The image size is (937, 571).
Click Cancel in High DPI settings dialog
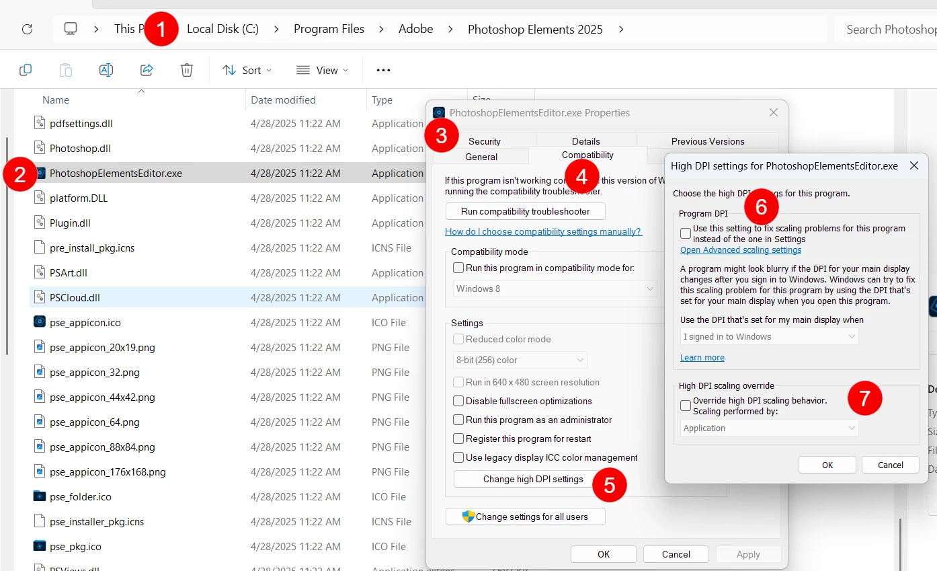click(891, 465)
